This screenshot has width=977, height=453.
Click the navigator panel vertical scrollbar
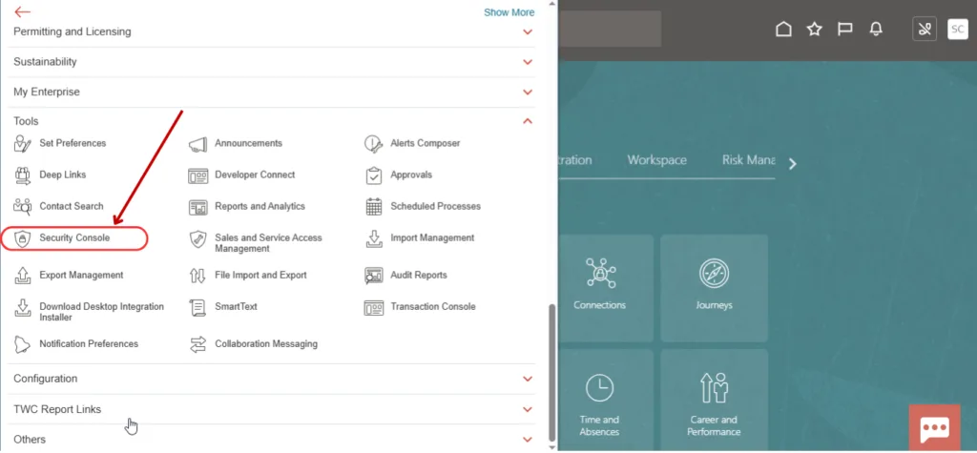[x=550, y=372]
